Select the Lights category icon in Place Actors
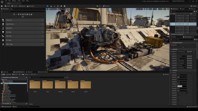This screenshot has width=198, height=111. (x=19, y=14)
